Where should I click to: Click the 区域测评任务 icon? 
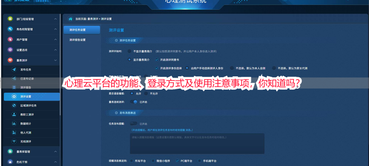14,105
